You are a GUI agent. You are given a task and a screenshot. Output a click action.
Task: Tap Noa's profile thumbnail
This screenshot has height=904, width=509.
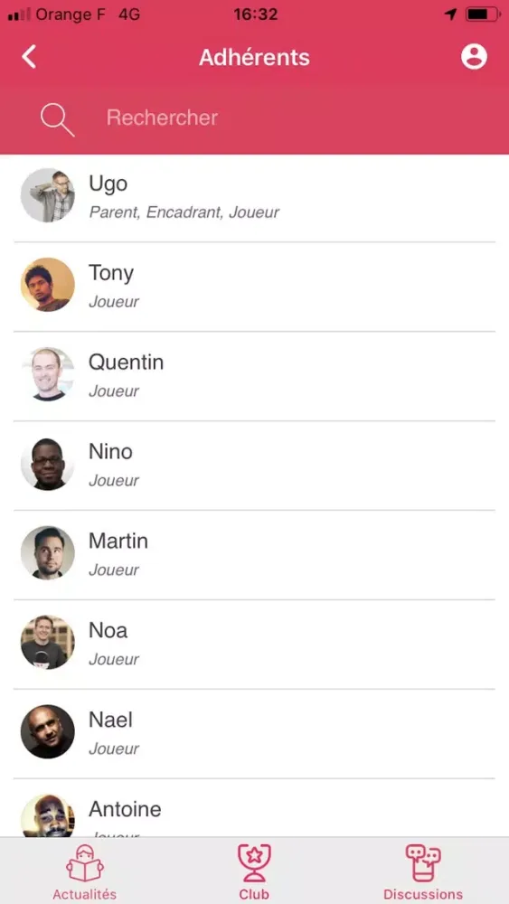[x=48, y=642]
